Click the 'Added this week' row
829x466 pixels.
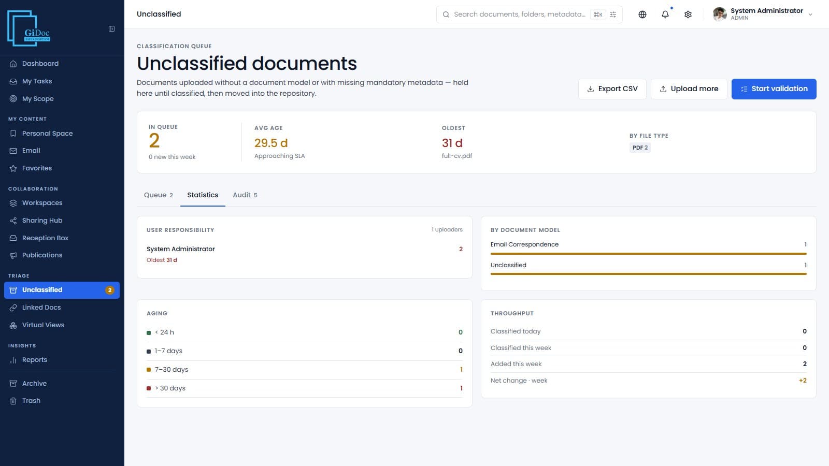click(649, 364)
